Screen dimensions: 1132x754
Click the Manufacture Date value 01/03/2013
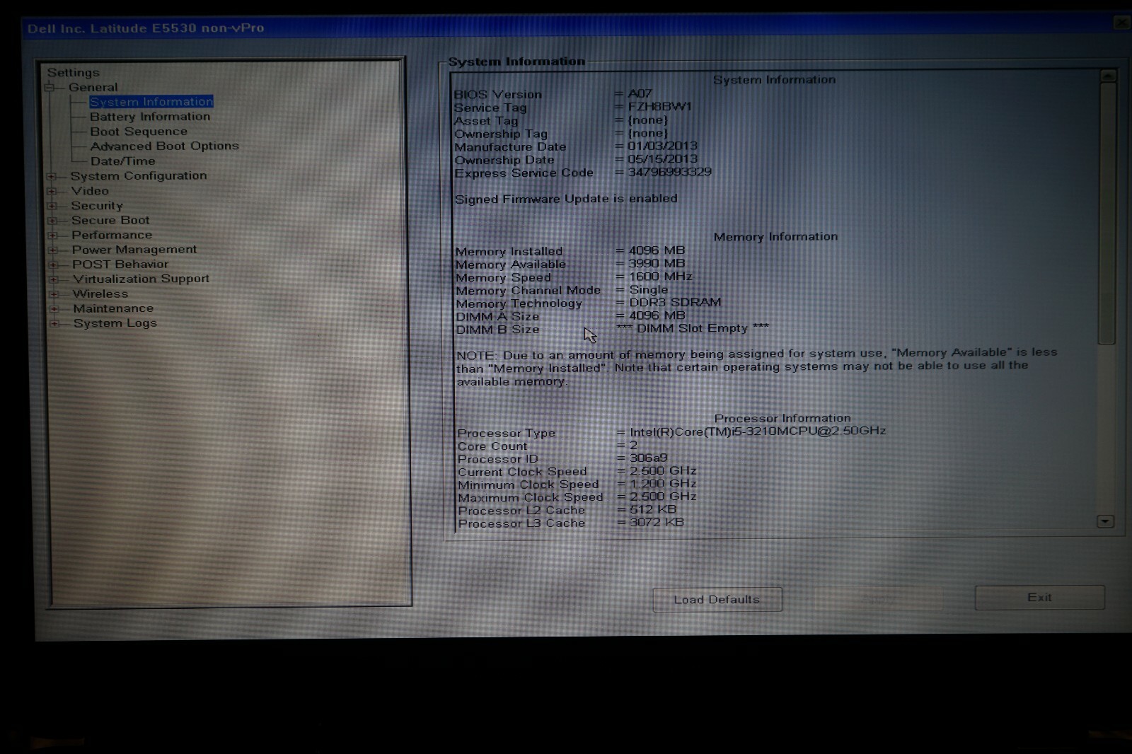coord(662,146)
